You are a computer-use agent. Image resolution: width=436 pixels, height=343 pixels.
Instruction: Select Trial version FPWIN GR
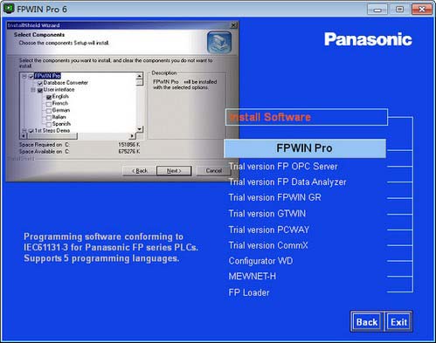click(x=274, y=197)
